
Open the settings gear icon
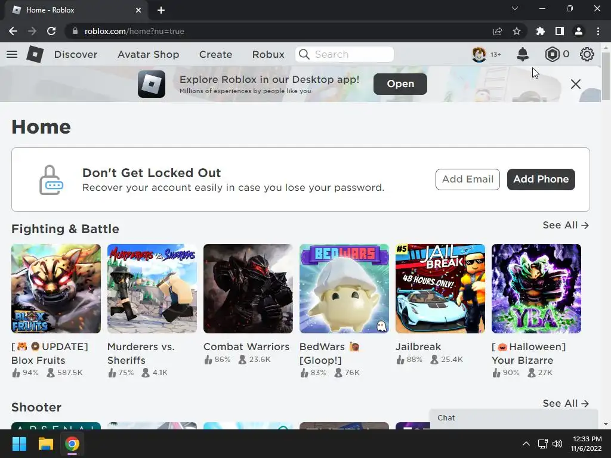point(587,54)
